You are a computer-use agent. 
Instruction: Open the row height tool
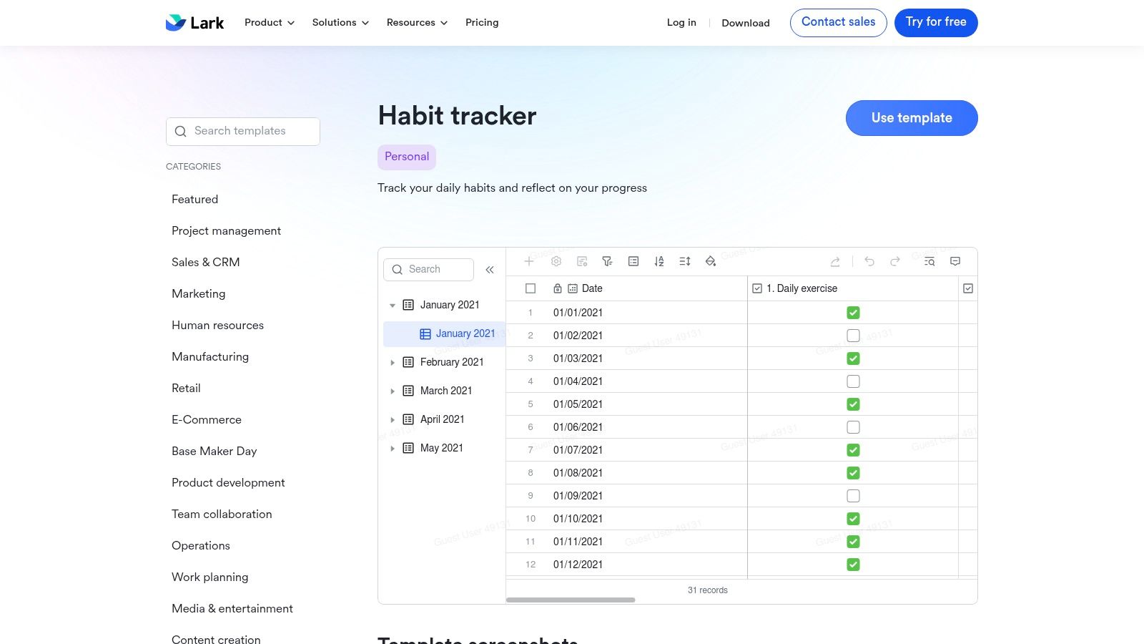tap(685, 261)
